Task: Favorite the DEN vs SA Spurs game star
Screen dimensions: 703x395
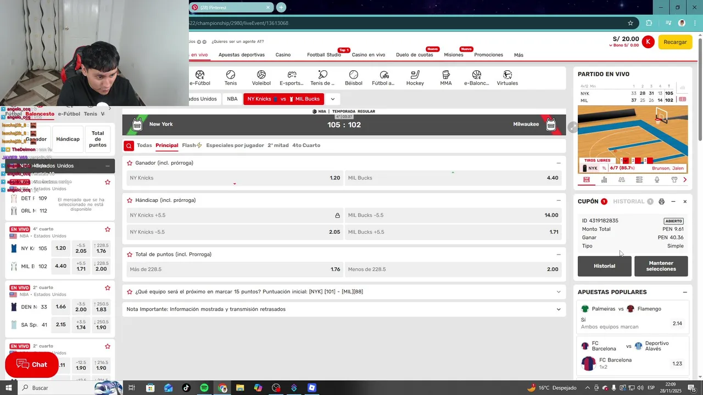Action: [x=108, y=287]
